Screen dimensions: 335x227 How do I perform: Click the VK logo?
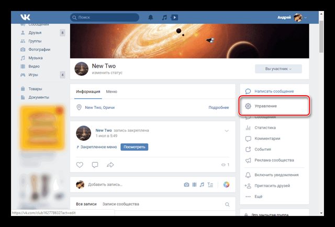point(25,17)
